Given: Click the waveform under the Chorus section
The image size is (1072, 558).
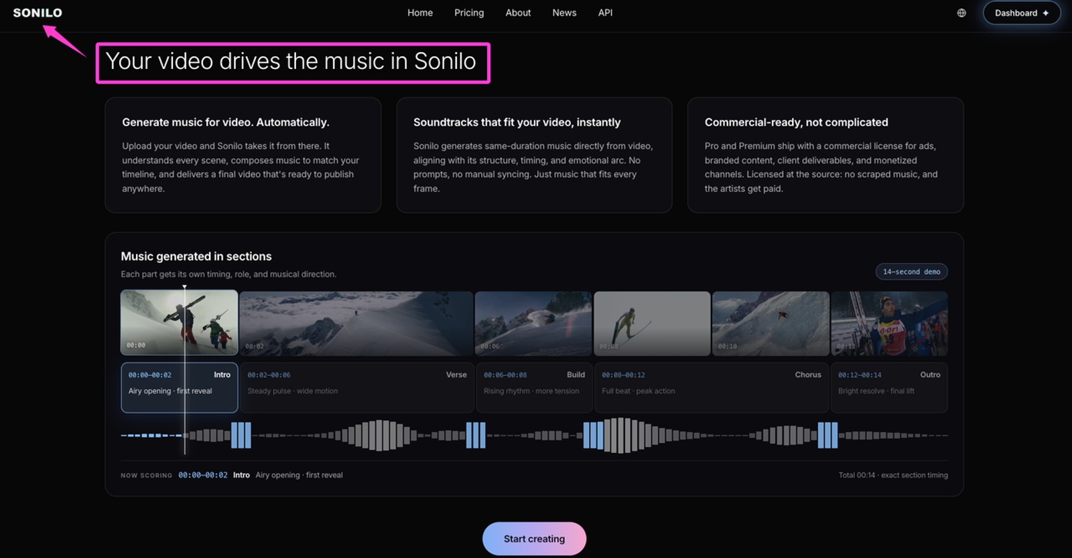Looking at the screenshot, I should pyautogui.click(x=711, y=435).
